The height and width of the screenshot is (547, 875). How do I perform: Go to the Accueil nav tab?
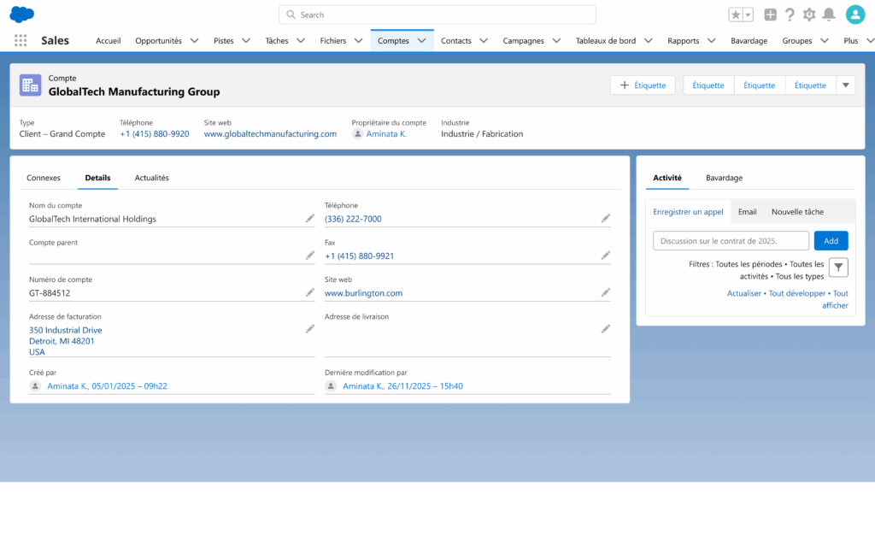(109, 41)
